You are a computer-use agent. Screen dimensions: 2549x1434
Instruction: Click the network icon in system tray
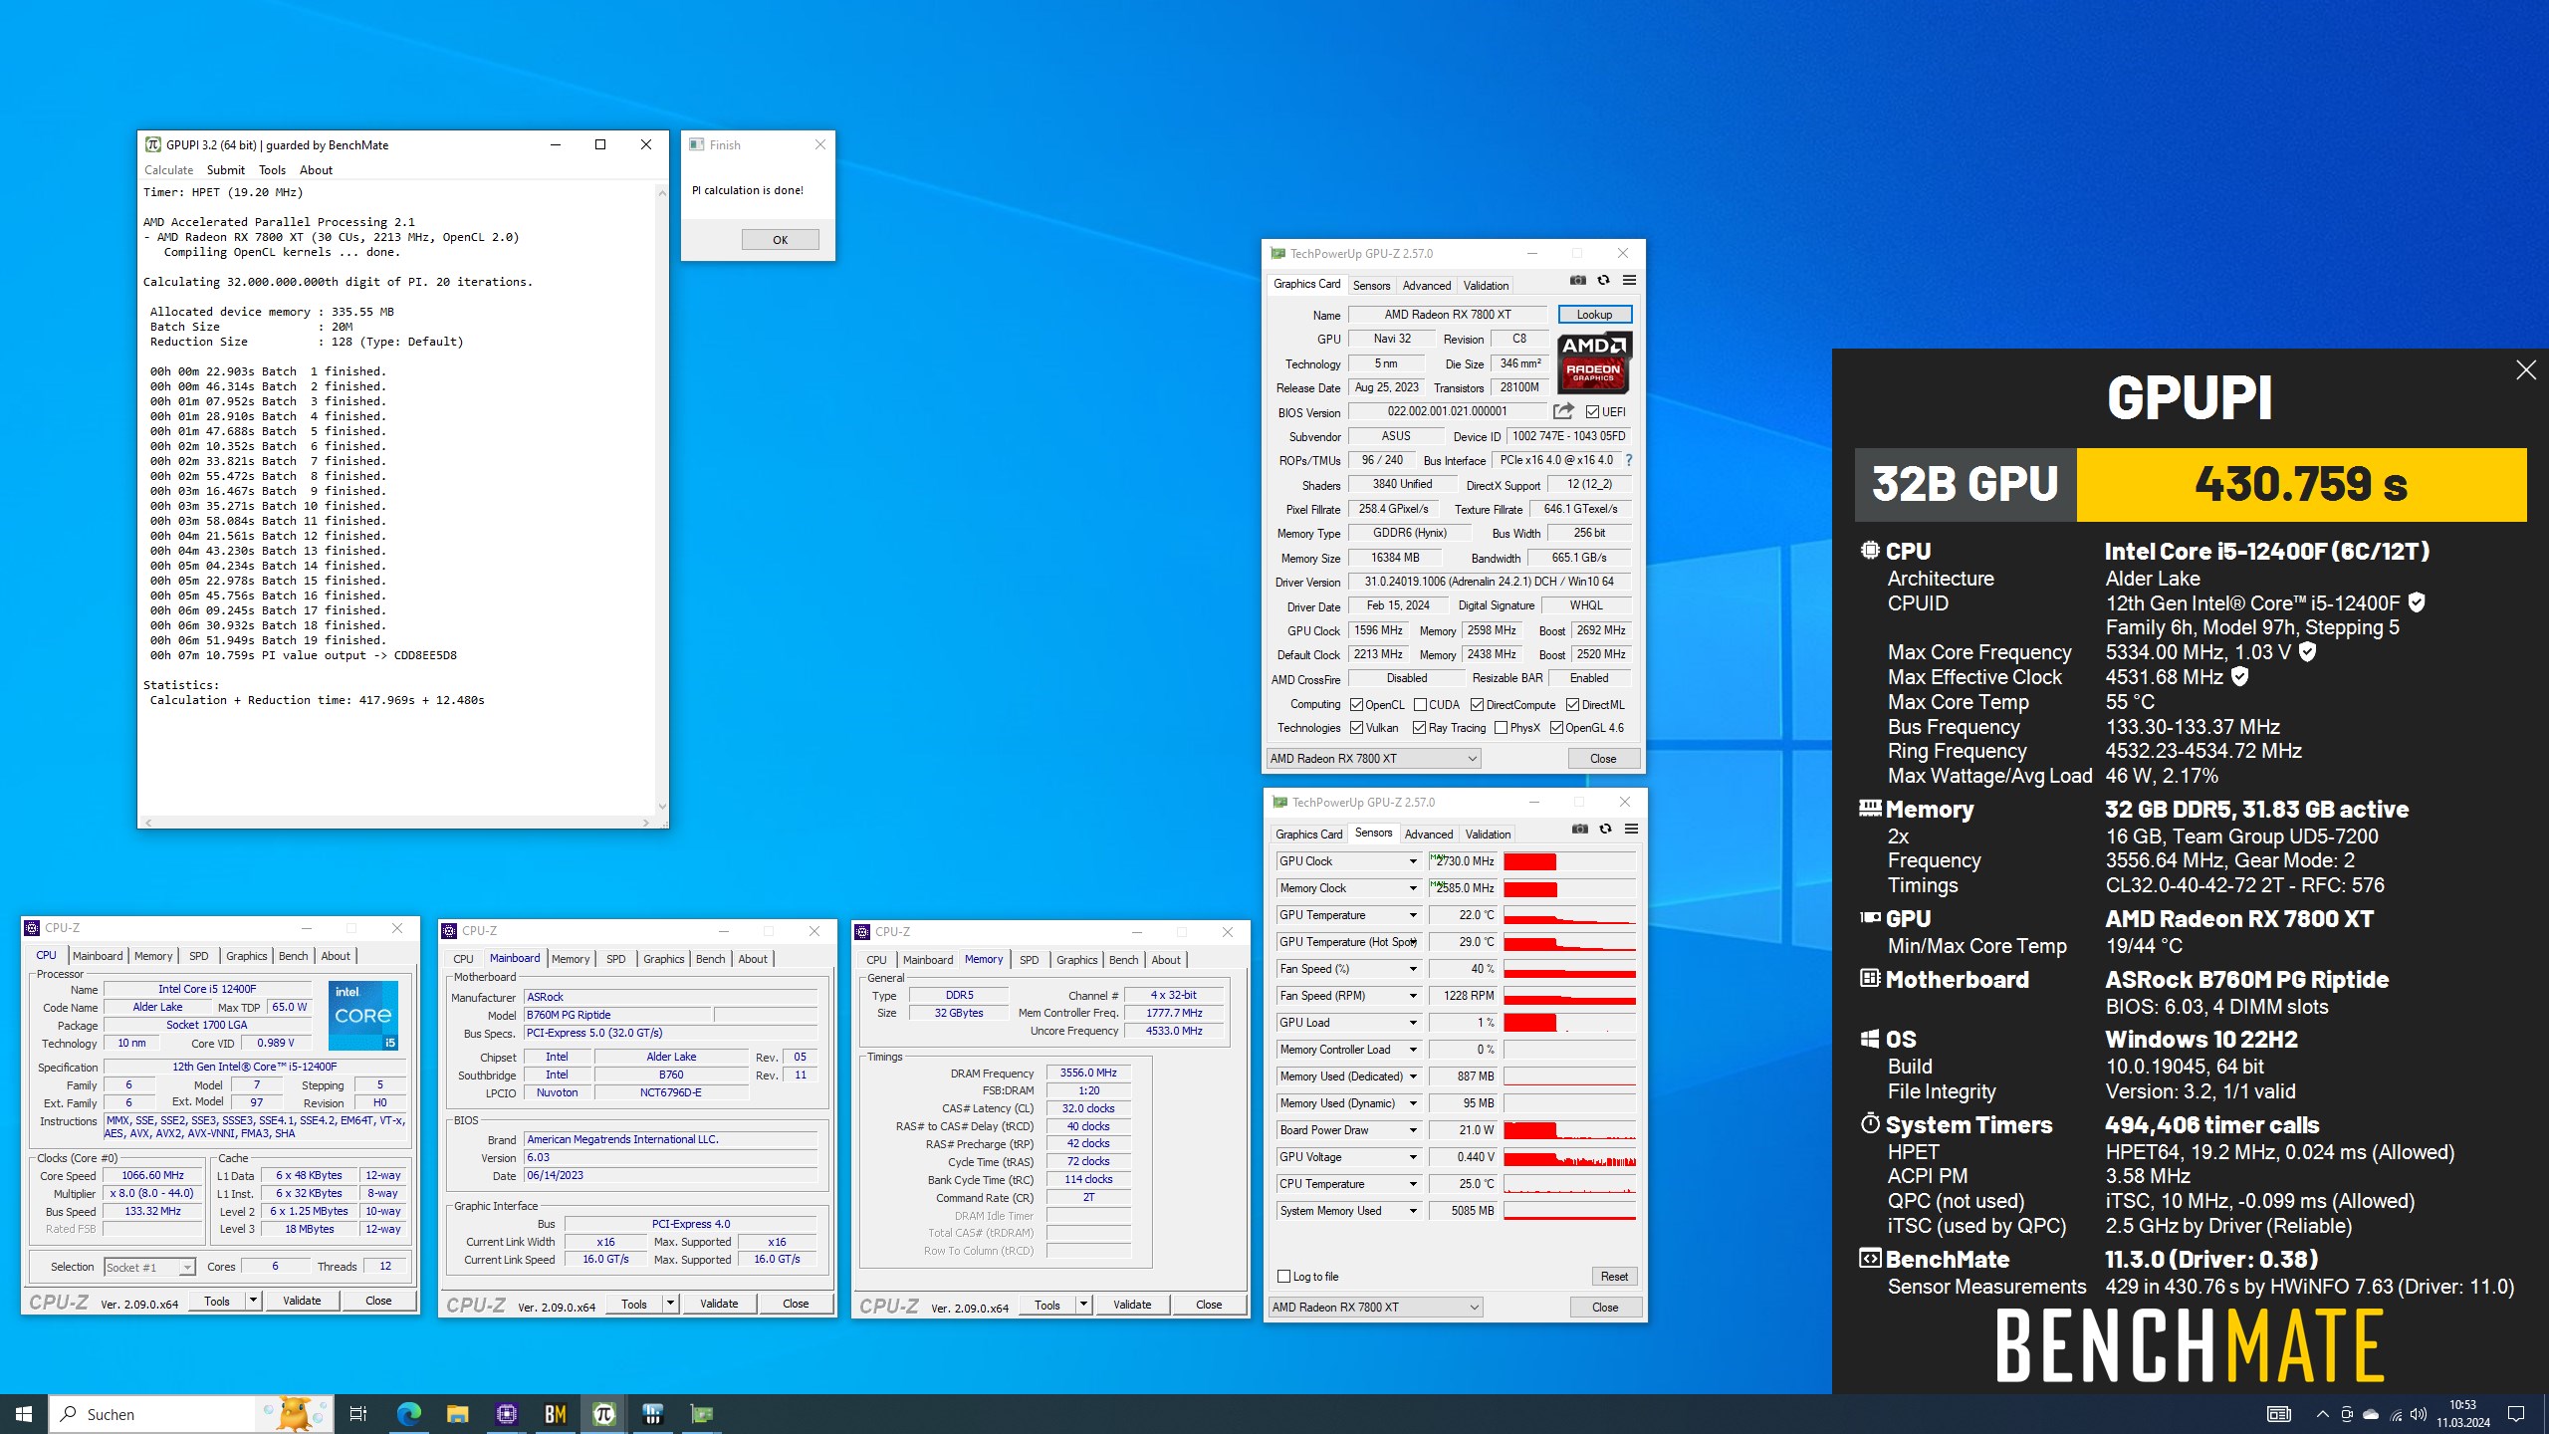tap(2395, 1414)
